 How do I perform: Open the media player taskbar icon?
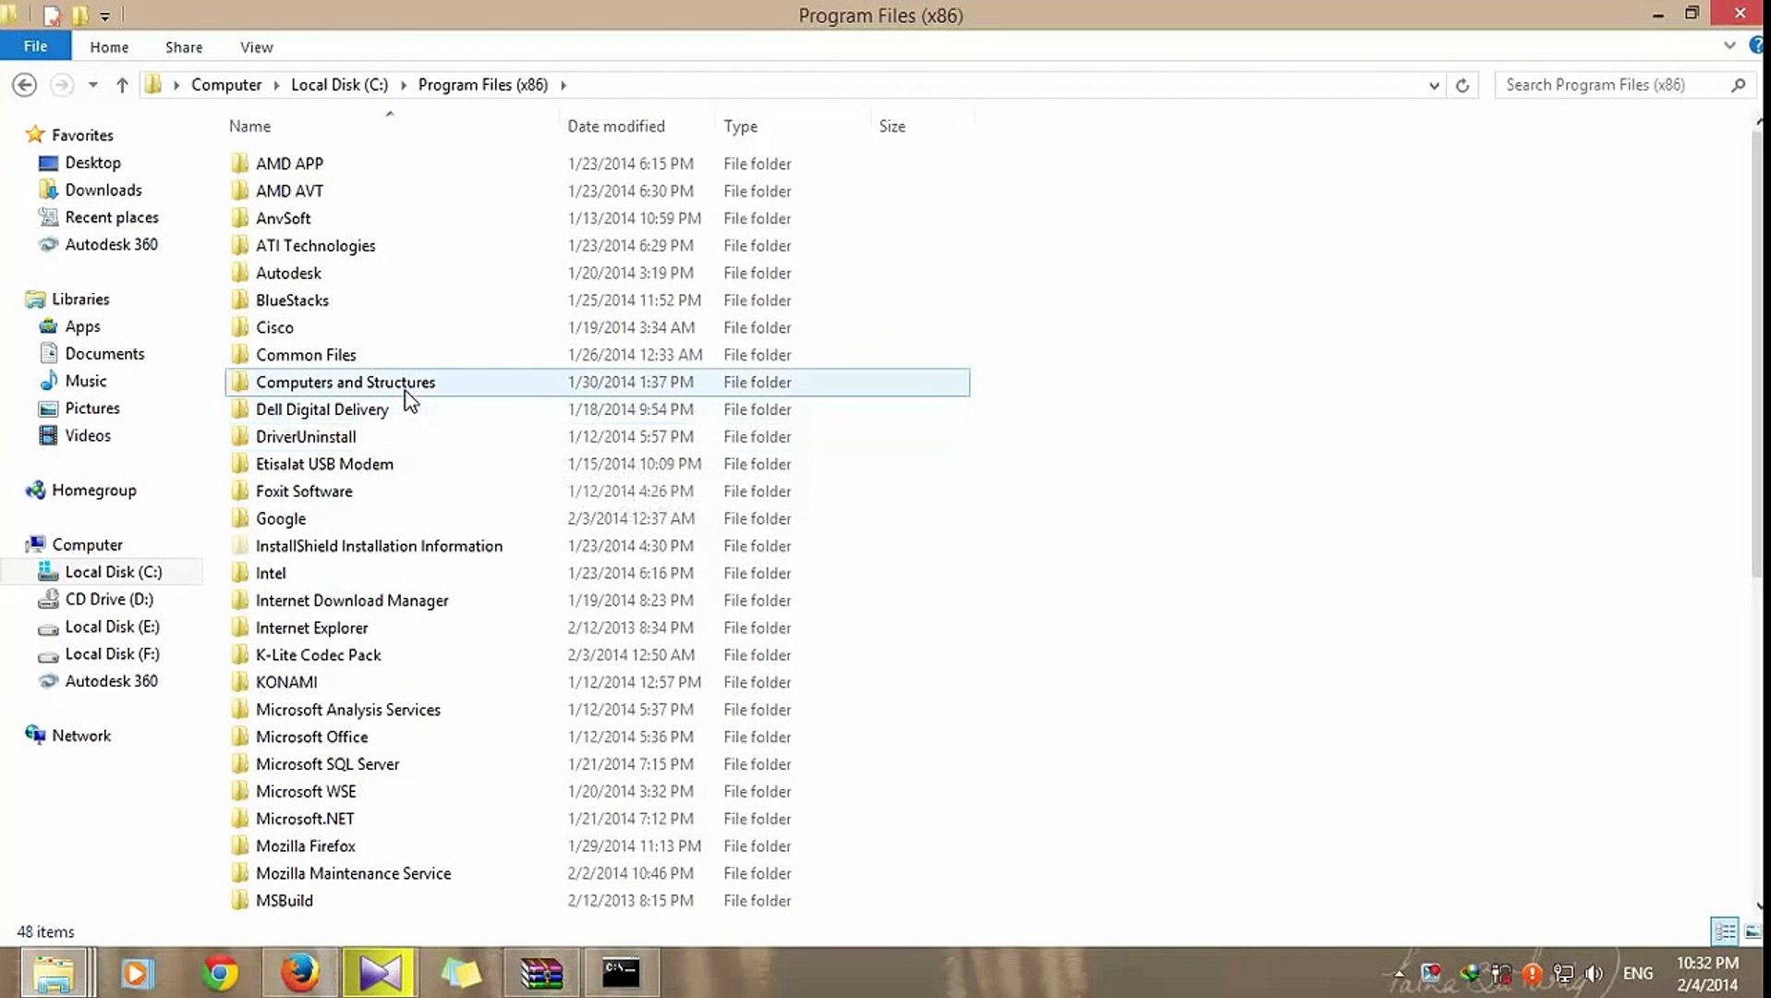coord(137,973)
